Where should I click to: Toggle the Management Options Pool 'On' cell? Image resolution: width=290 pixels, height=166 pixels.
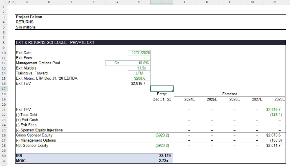pyautogui.click(x=116, y=63)
